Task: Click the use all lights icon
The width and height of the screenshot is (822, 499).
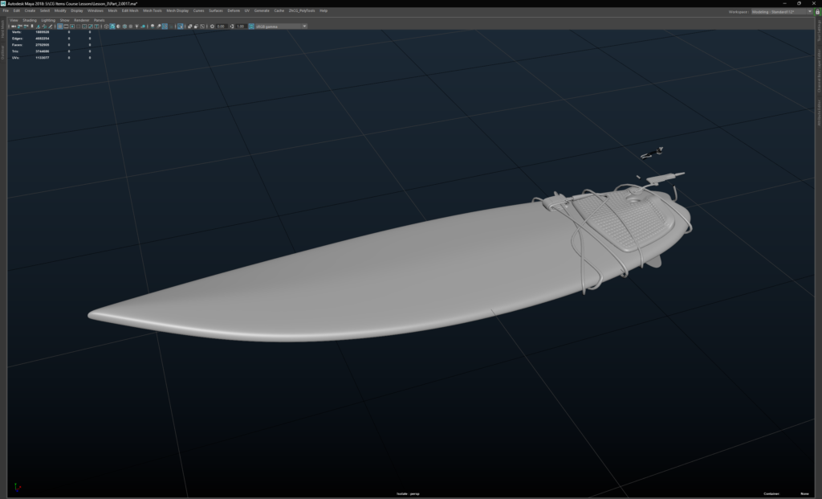Action: pos(136,27)
